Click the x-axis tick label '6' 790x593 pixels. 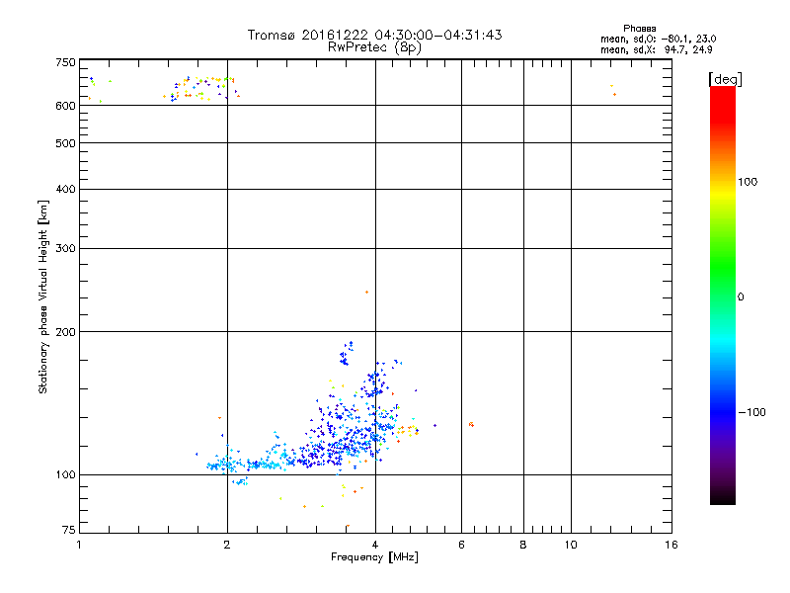pos(461,545)
